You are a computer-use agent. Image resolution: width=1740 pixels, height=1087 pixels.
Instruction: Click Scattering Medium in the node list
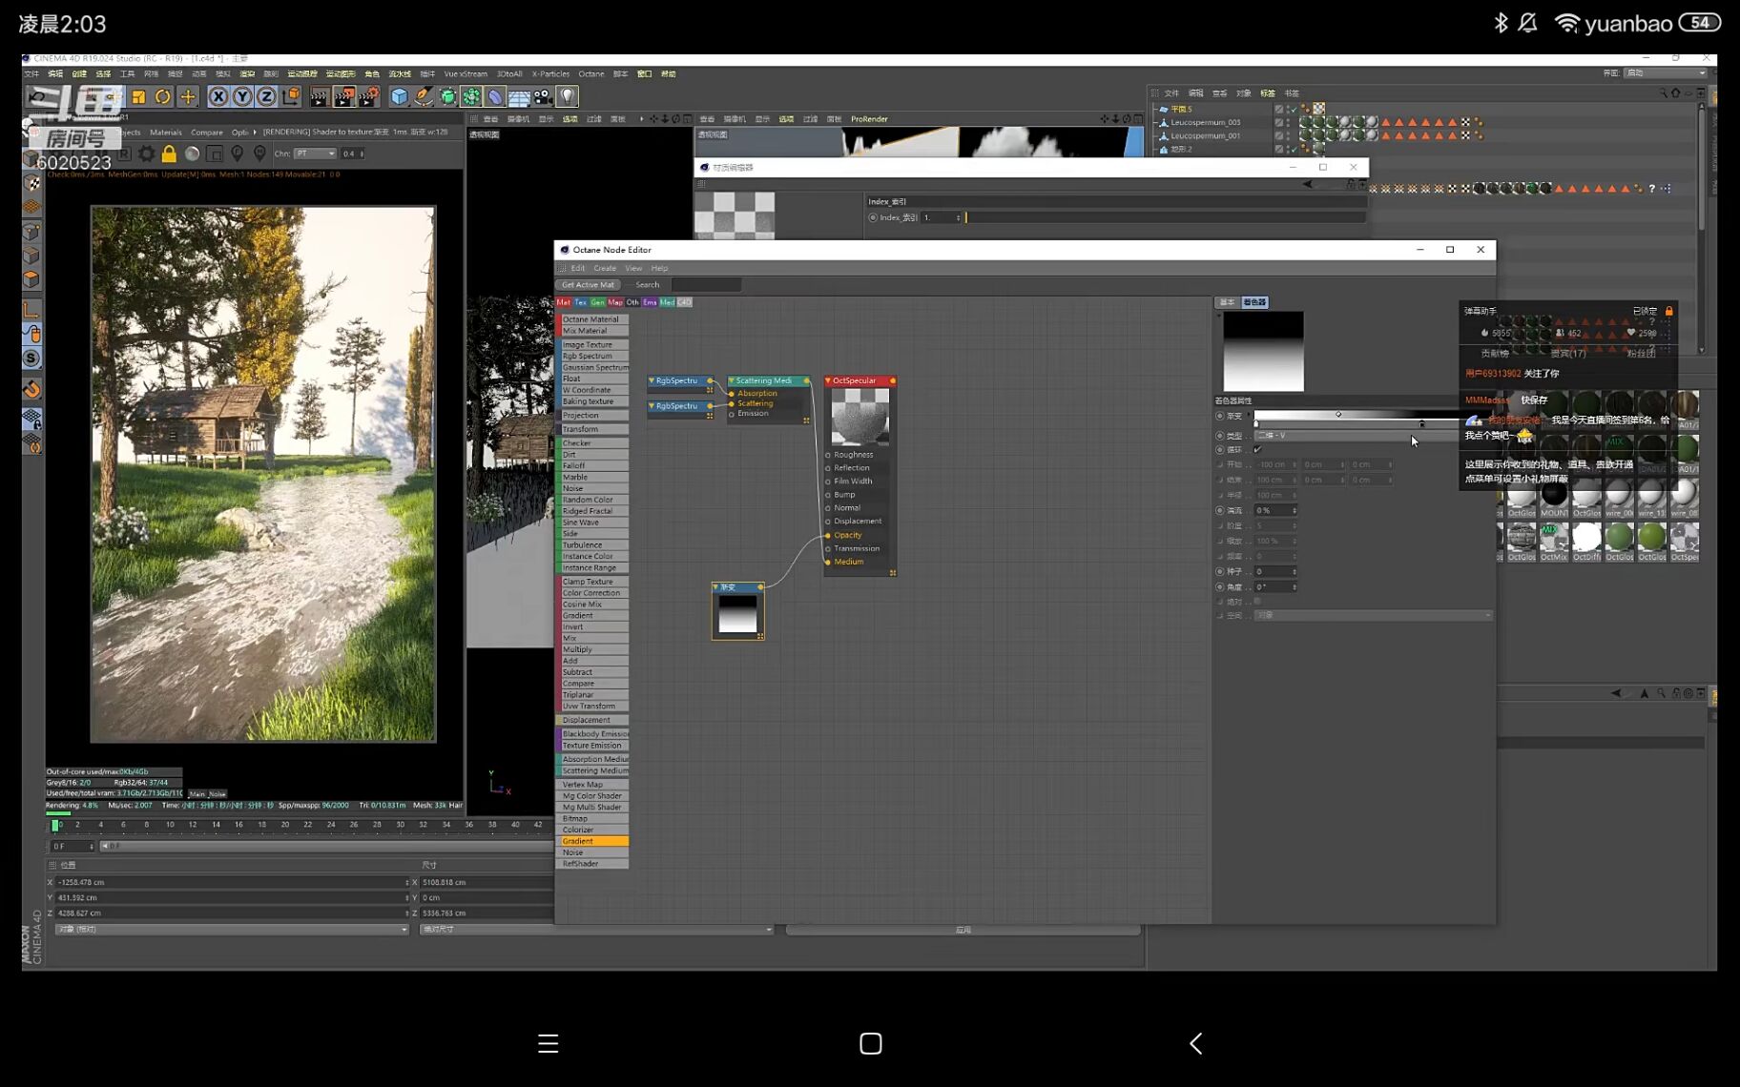coord(593,770)
